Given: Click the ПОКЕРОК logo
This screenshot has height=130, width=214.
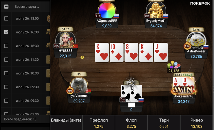Looking at the screenshot, I should 200,3.
